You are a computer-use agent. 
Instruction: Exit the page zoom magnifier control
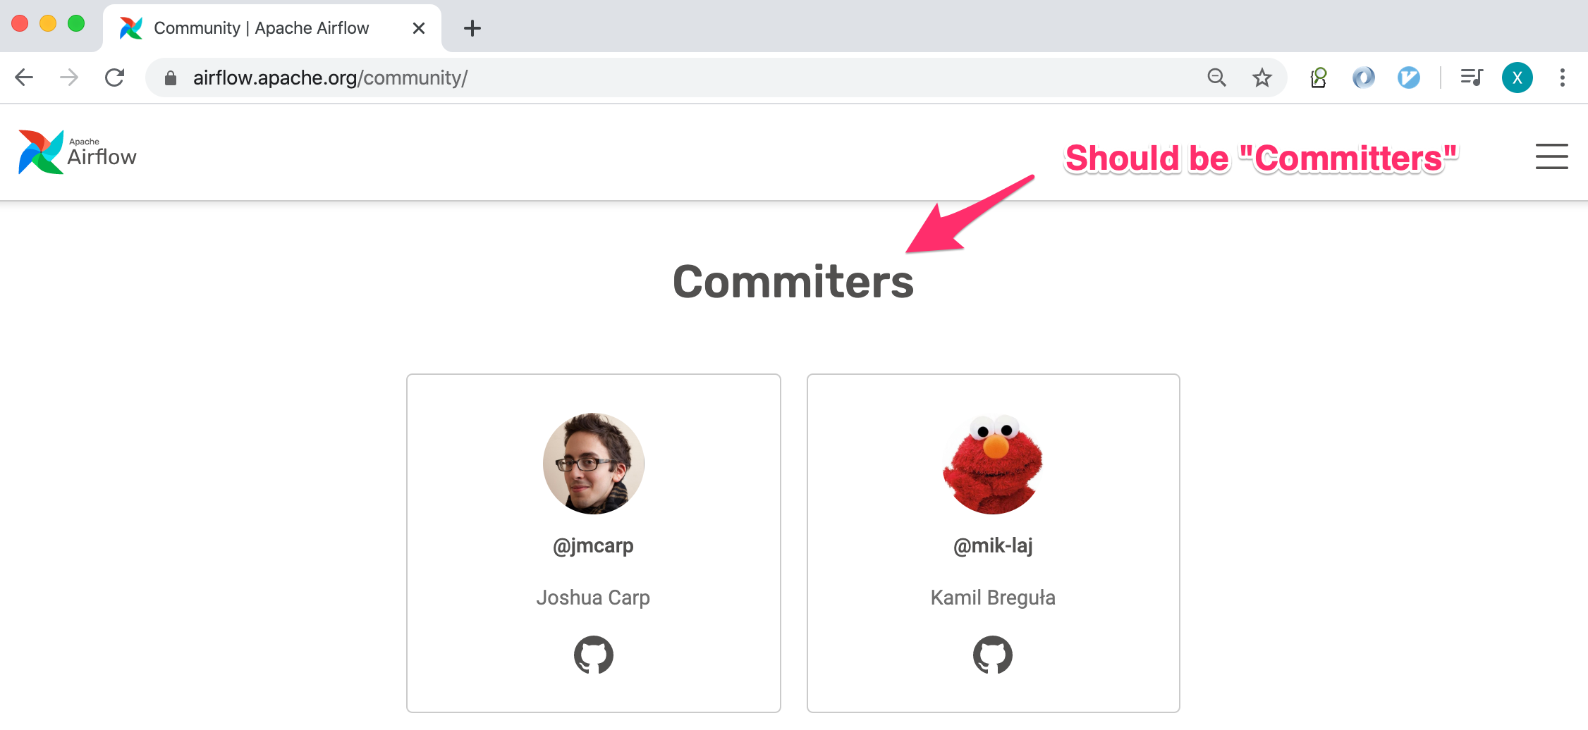click(1216, 78)
